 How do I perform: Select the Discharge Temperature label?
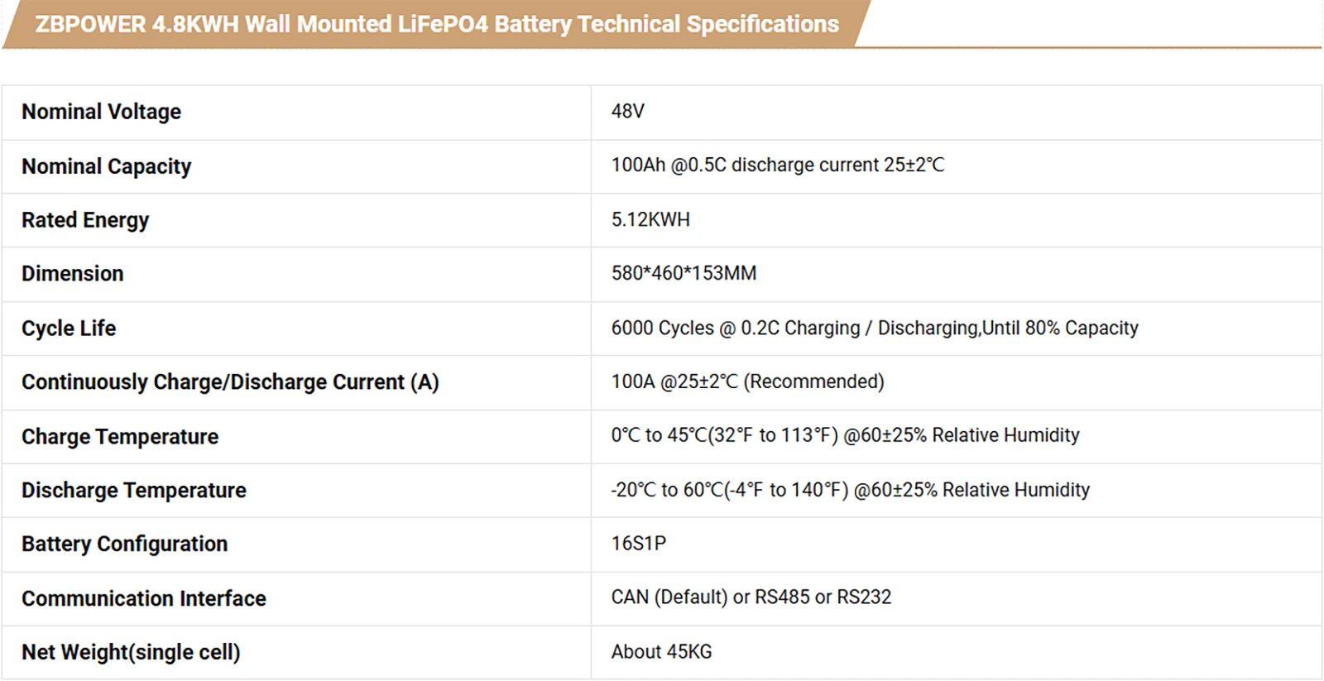[134, 491]
